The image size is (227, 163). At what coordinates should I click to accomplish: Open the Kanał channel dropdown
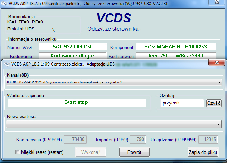pos(114,82)
